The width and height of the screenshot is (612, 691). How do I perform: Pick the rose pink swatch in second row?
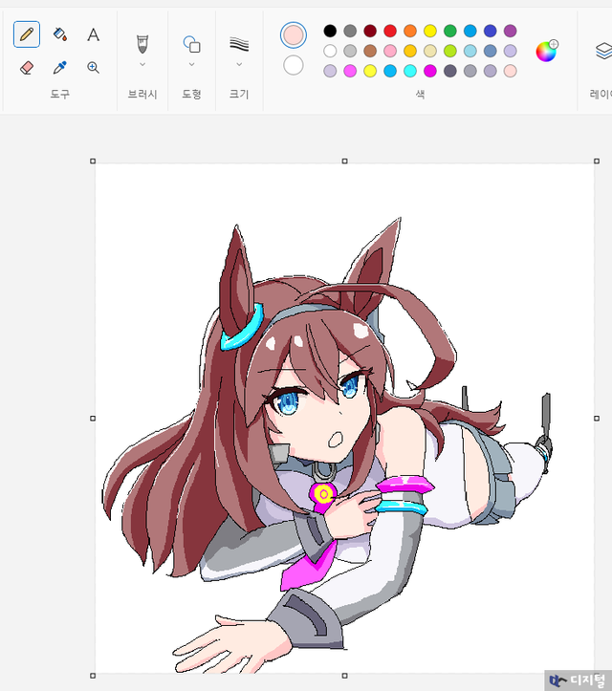pyautogui.click(x=390, y=51)
